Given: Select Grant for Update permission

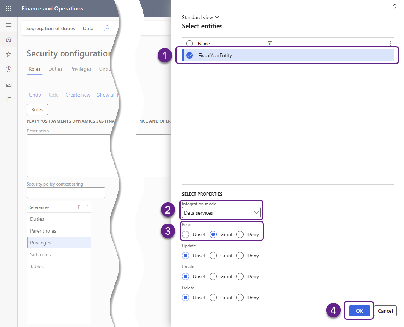Looking at the screenshot, I should pyautogui.click(x=213, y=256).
